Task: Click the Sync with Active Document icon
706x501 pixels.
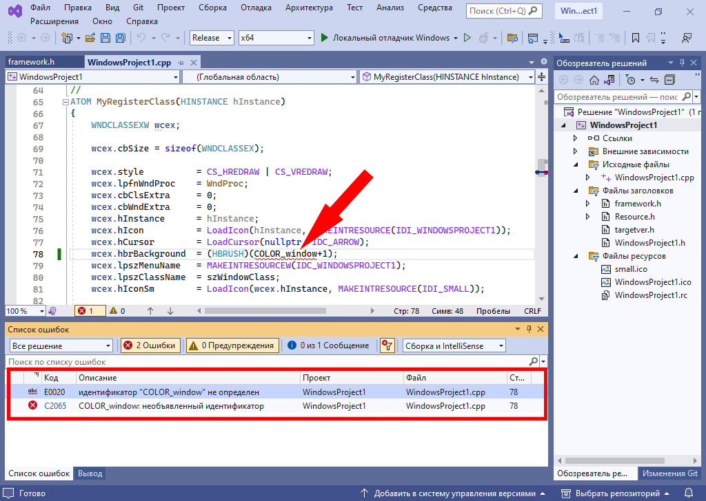Action: pos(654,80)
